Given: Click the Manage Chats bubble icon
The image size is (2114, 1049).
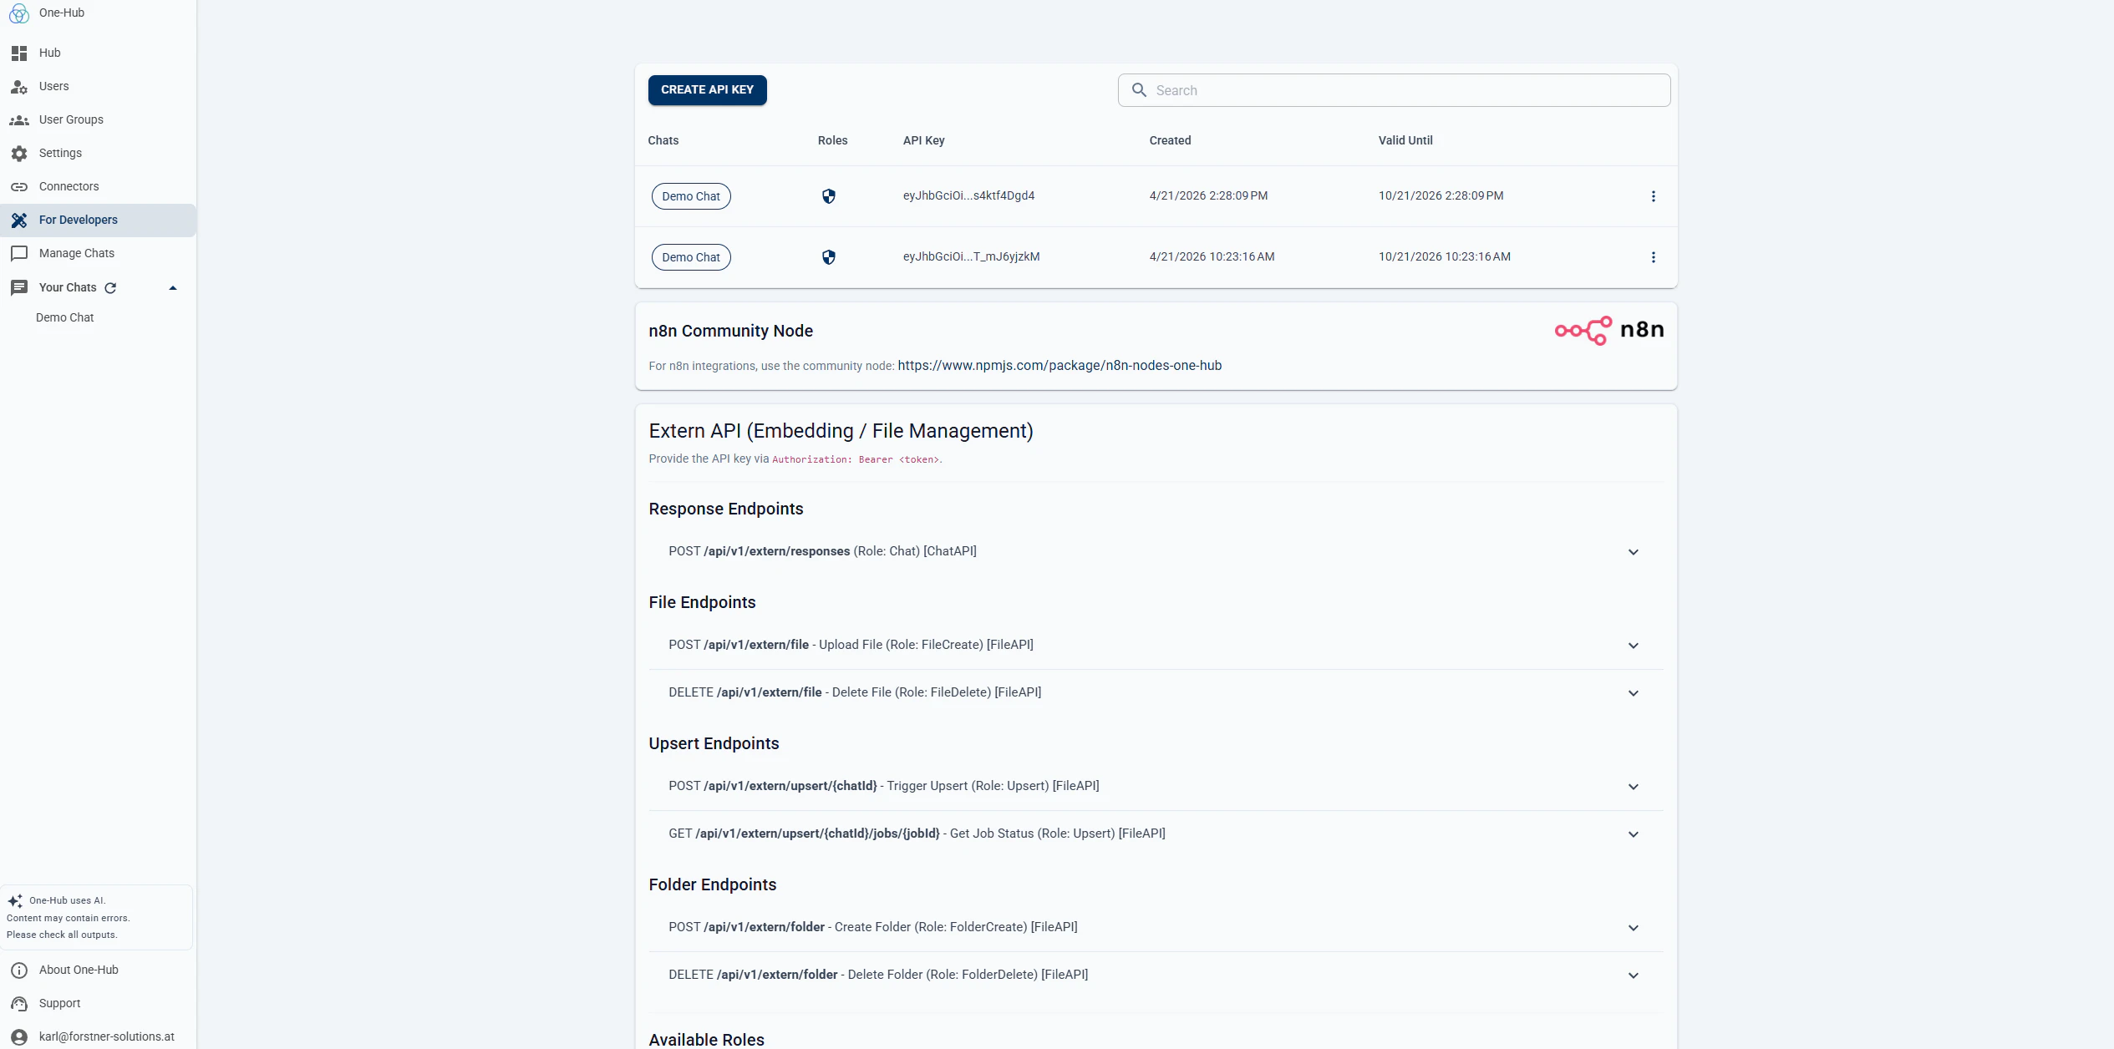Looking at the screenshot, I should (19, 254).
